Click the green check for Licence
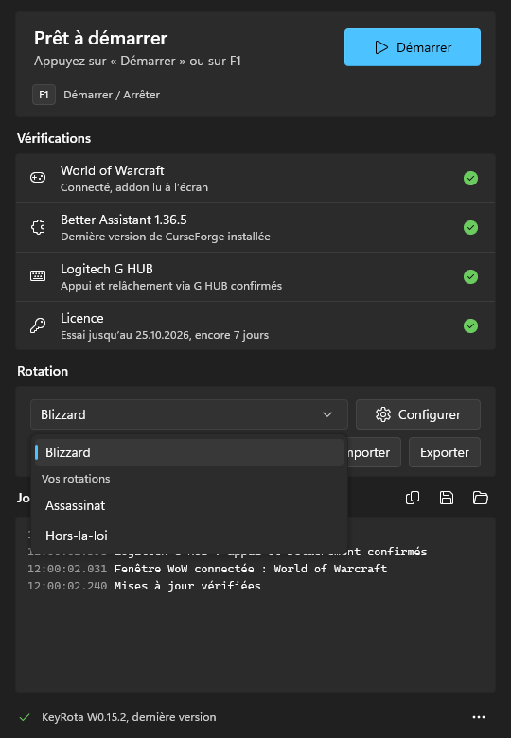511x738 pixels. coord(470,325)
